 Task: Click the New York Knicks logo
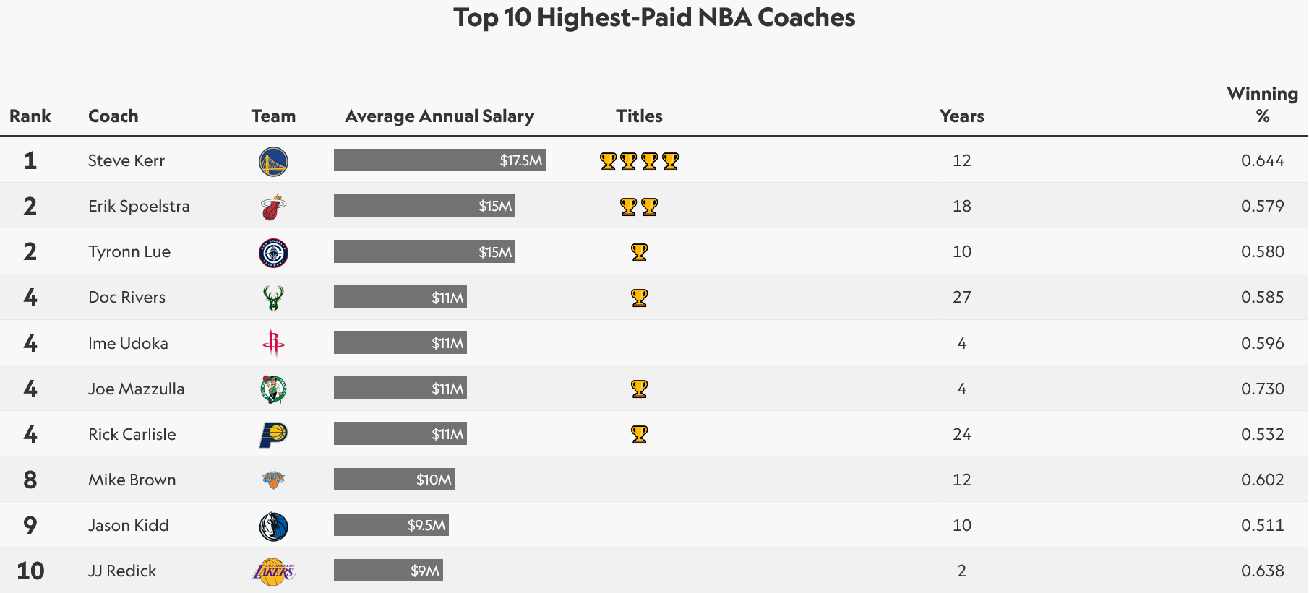point(273,480)
